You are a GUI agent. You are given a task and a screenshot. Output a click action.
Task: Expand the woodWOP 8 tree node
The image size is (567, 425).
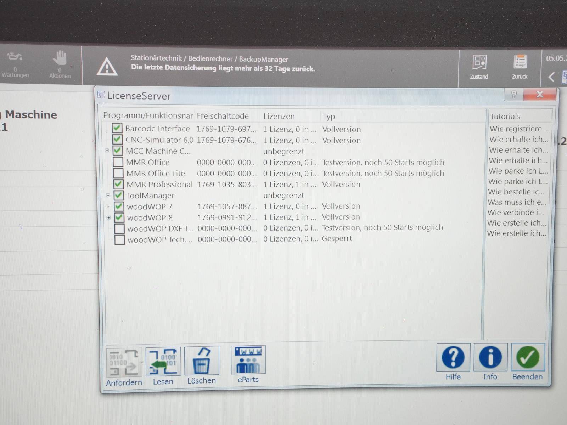[x=108, y=217]
